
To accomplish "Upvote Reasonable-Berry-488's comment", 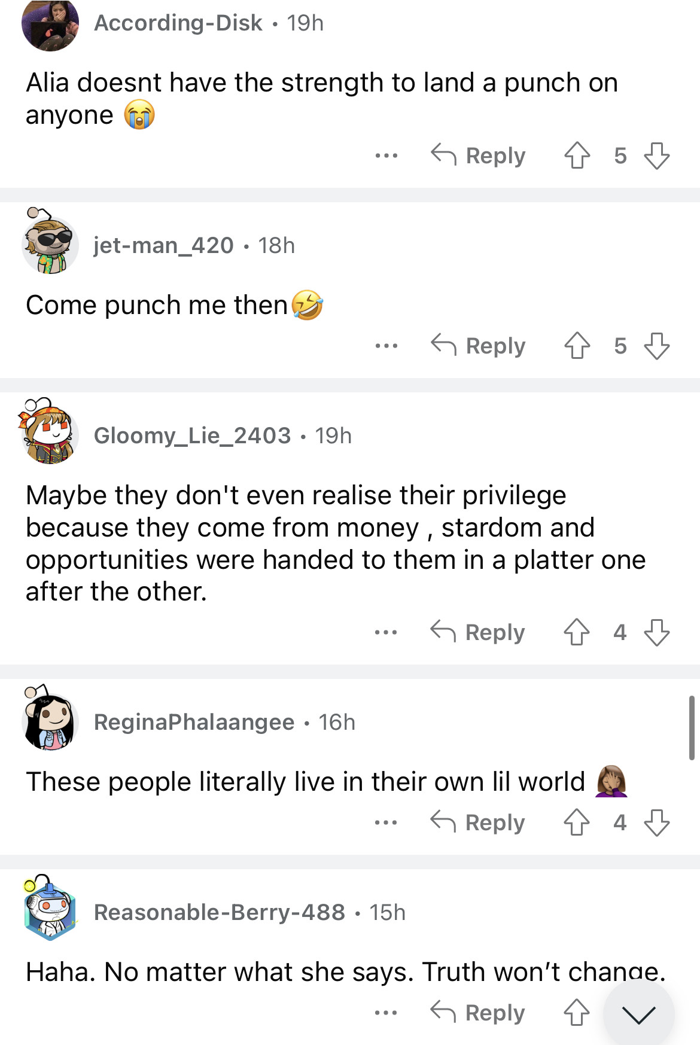I will tap(577, 1013).
